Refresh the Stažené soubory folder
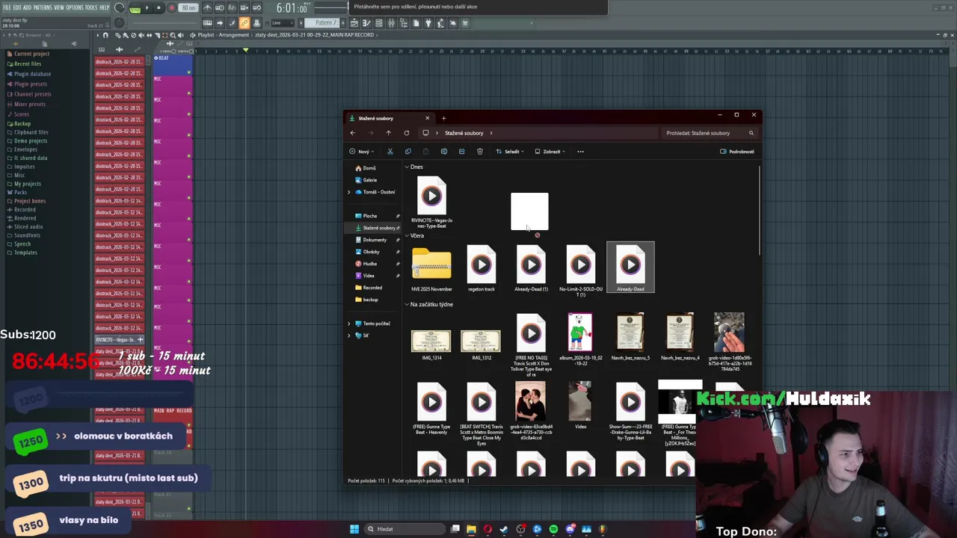 407,133
